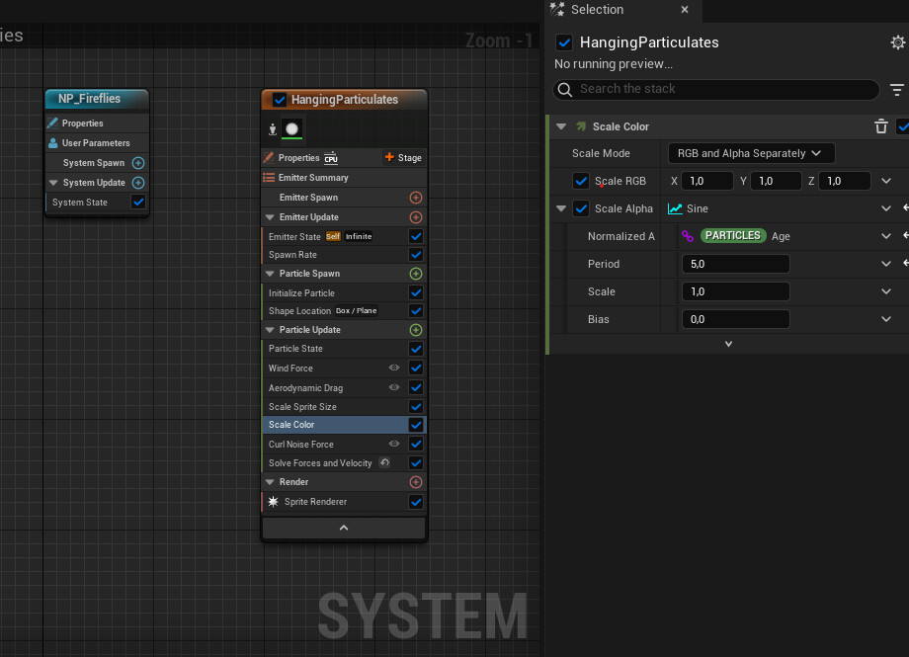Select the Shape Location module row
The width and height of the screenshot is (909, 657).
pyautogui.click(x=344, y=311)
